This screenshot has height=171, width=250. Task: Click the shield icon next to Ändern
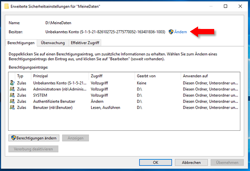(171, 32)
